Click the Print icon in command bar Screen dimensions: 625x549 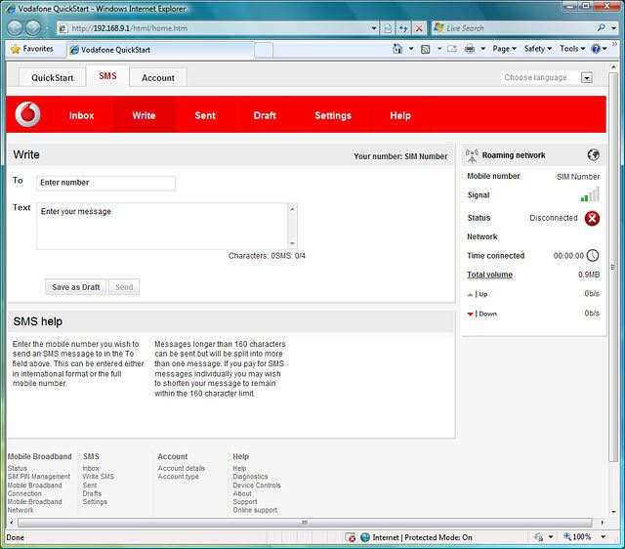pyautogui.click(x=470, y=49)
